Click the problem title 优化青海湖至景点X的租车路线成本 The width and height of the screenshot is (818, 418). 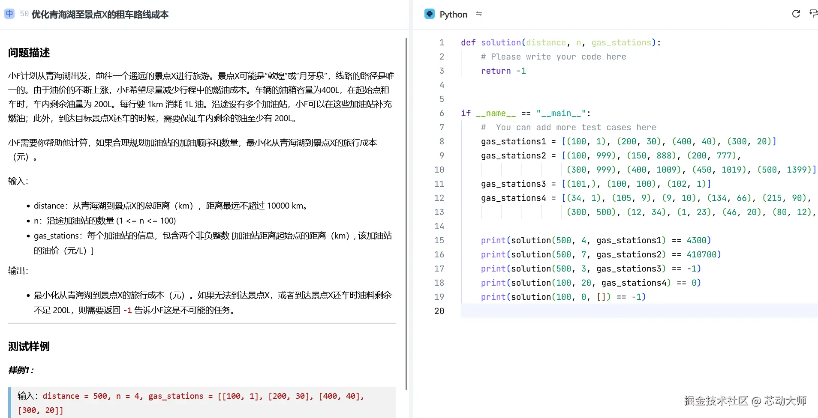pyautogui.click(x=99, y=14)
